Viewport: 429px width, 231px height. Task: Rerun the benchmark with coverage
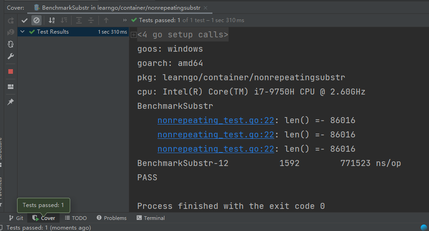11,21
